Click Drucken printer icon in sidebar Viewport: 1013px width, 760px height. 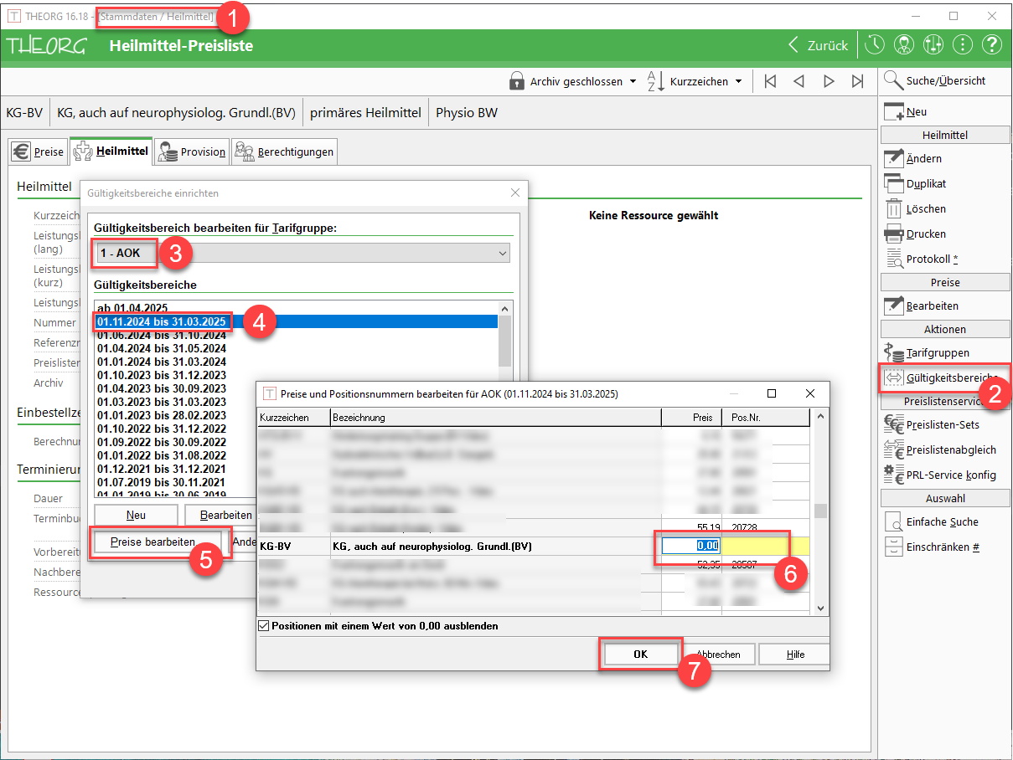point(894,234)
